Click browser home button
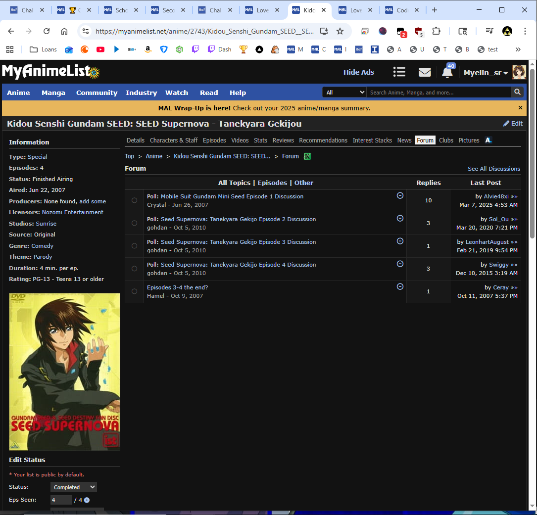The image size is (537, 515). tap(64, 31)
